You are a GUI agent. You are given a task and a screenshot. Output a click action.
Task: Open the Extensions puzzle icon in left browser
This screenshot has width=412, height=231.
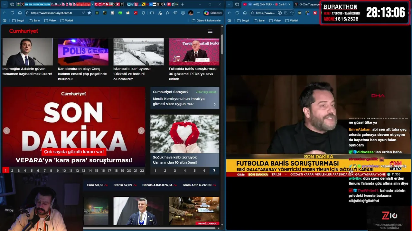(143, 13)
